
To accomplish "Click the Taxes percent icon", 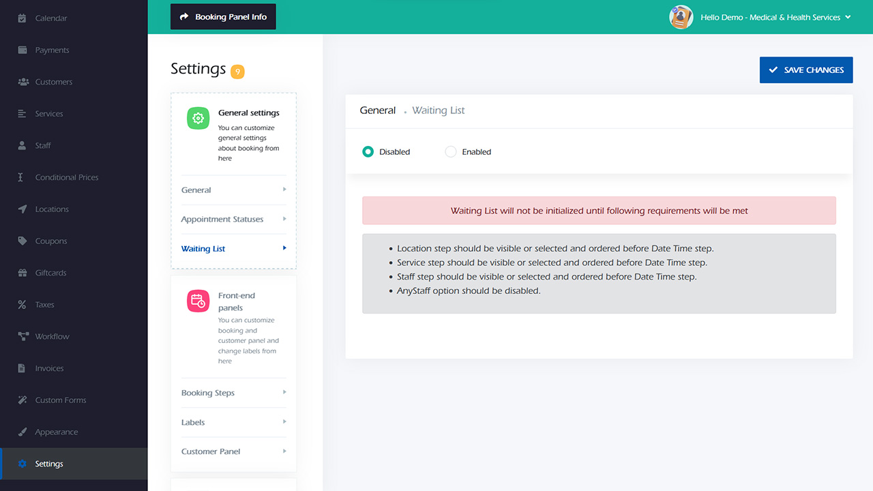I will pyautogui.click(x=22, y=305).
